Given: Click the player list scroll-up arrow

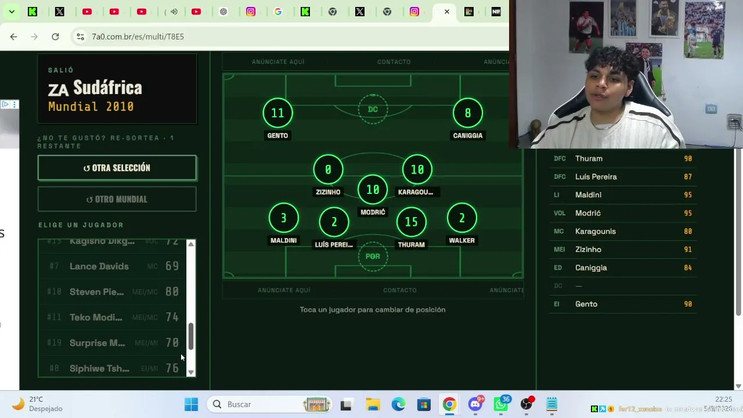Looking at the screenshot, I should tap(191, 244).
